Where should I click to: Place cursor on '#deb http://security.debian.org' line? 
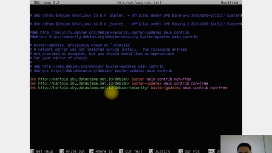[x=110, y=32]
